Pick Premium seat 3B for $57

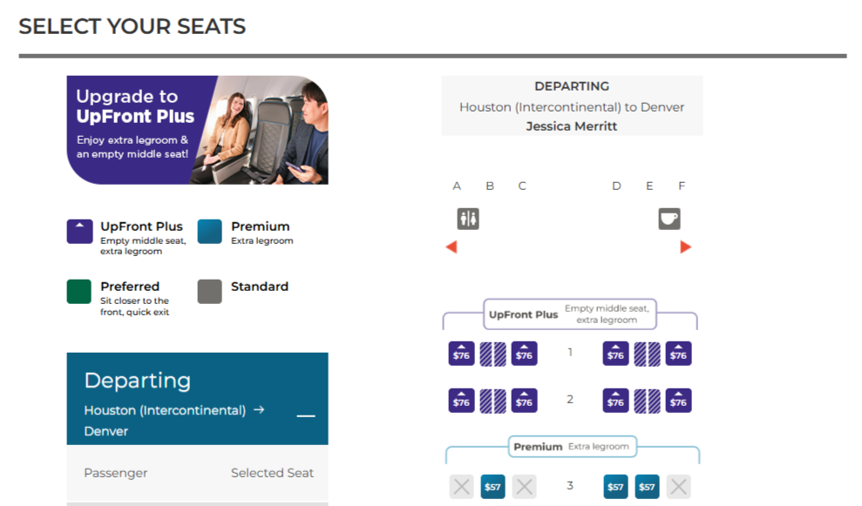click(492, 487)
